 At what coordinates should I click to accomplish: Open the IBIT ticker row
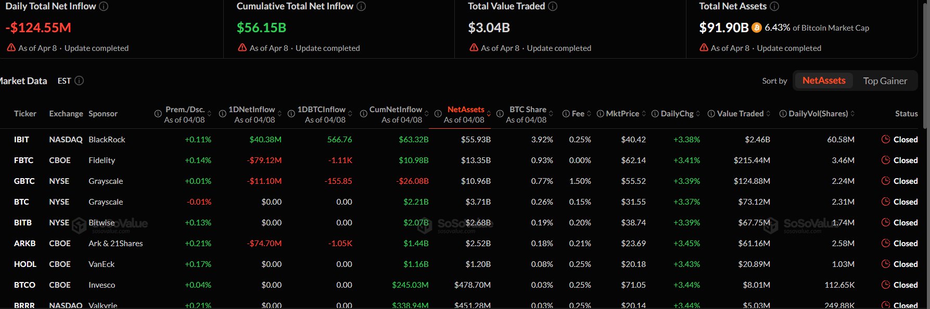tap(21, 139)
